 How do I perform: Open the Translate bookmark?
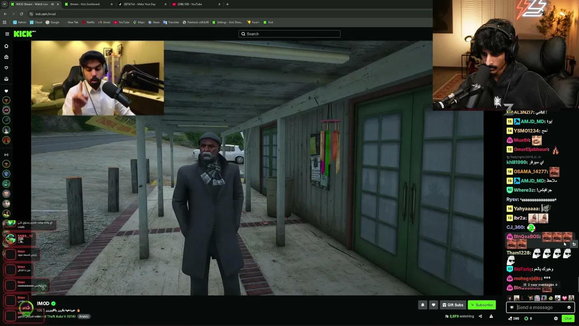tap(171, 22)
